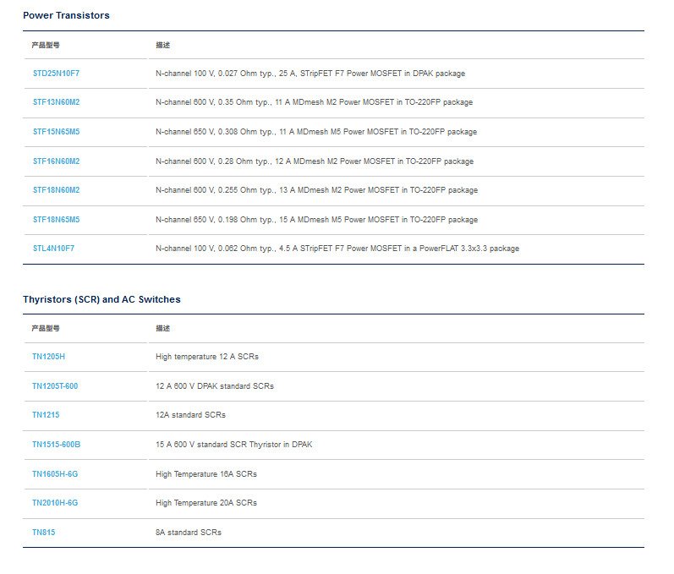Visit the TN1605H-6G product page
Image resolution: width=674 pixels, height=574 pixels.
(x=55, y=474)
